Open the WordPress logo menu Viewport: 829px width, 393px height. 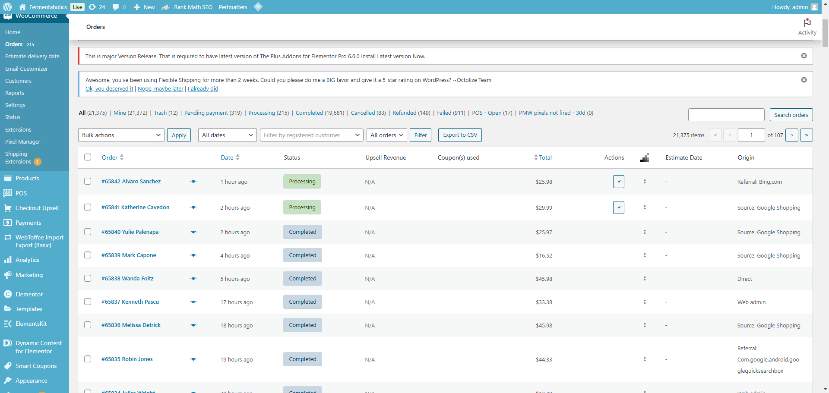7,7
